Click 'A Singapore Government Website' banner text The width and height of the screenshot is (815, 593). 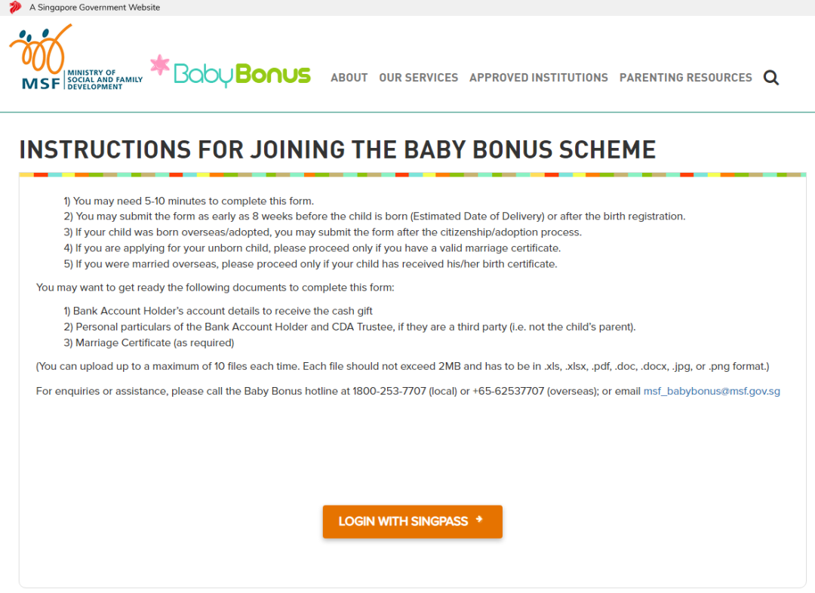(94, 8)
